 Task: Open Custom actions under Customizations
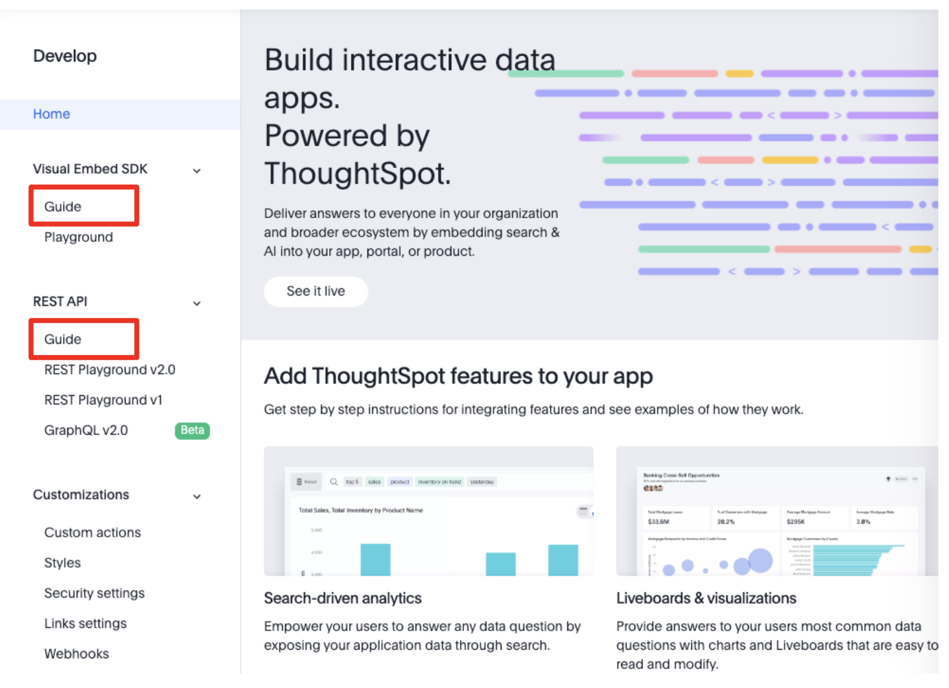coord(92,532)
